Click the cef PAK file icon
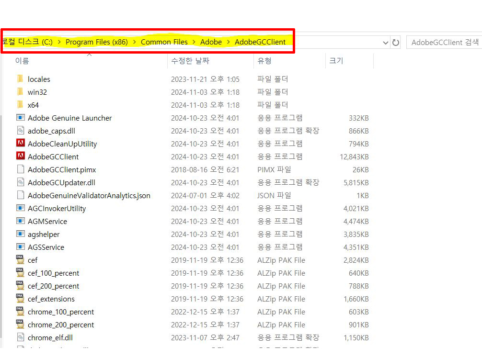 (x=20, y=260)
